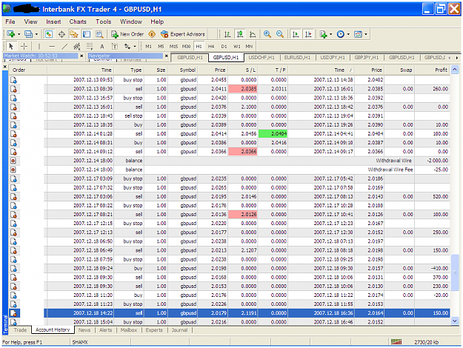Close the Market Watch panel

click(81, 56)
